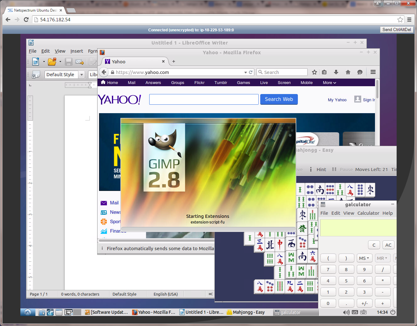Click the chat bubble icon in Firefox toolbar
The width and height of the screenshot is (417, 326).
pyautogui.click(x=360, y=72)
